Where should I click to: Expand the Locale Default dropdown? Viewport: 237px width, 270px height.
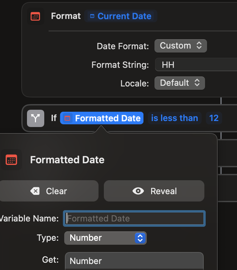click(179, 83)
